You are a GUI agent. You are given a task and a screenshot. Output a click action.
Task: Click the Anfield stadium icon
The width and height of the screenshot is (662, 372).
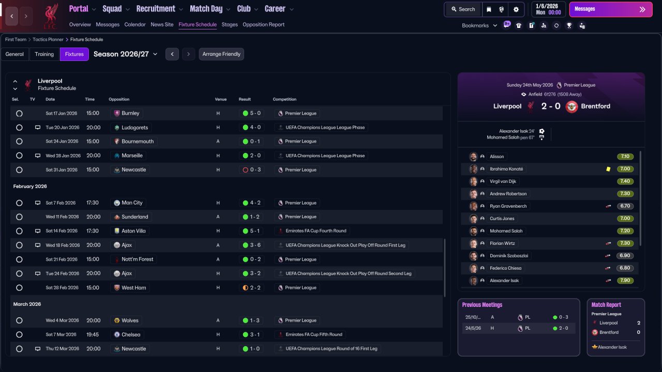(524, 95)
